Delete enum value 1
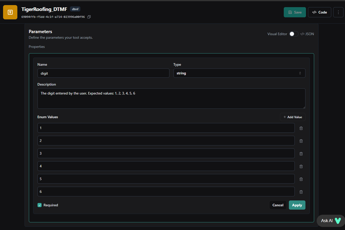This screenshot has height=230, width=345. click(x=301, y=128)
